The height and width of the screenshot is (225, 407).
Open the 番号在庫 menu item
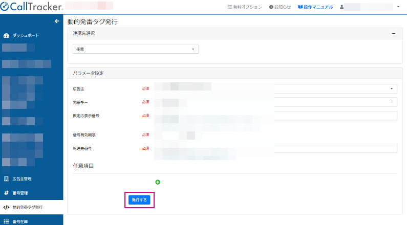pyautogui.click(x=20, y=221)
